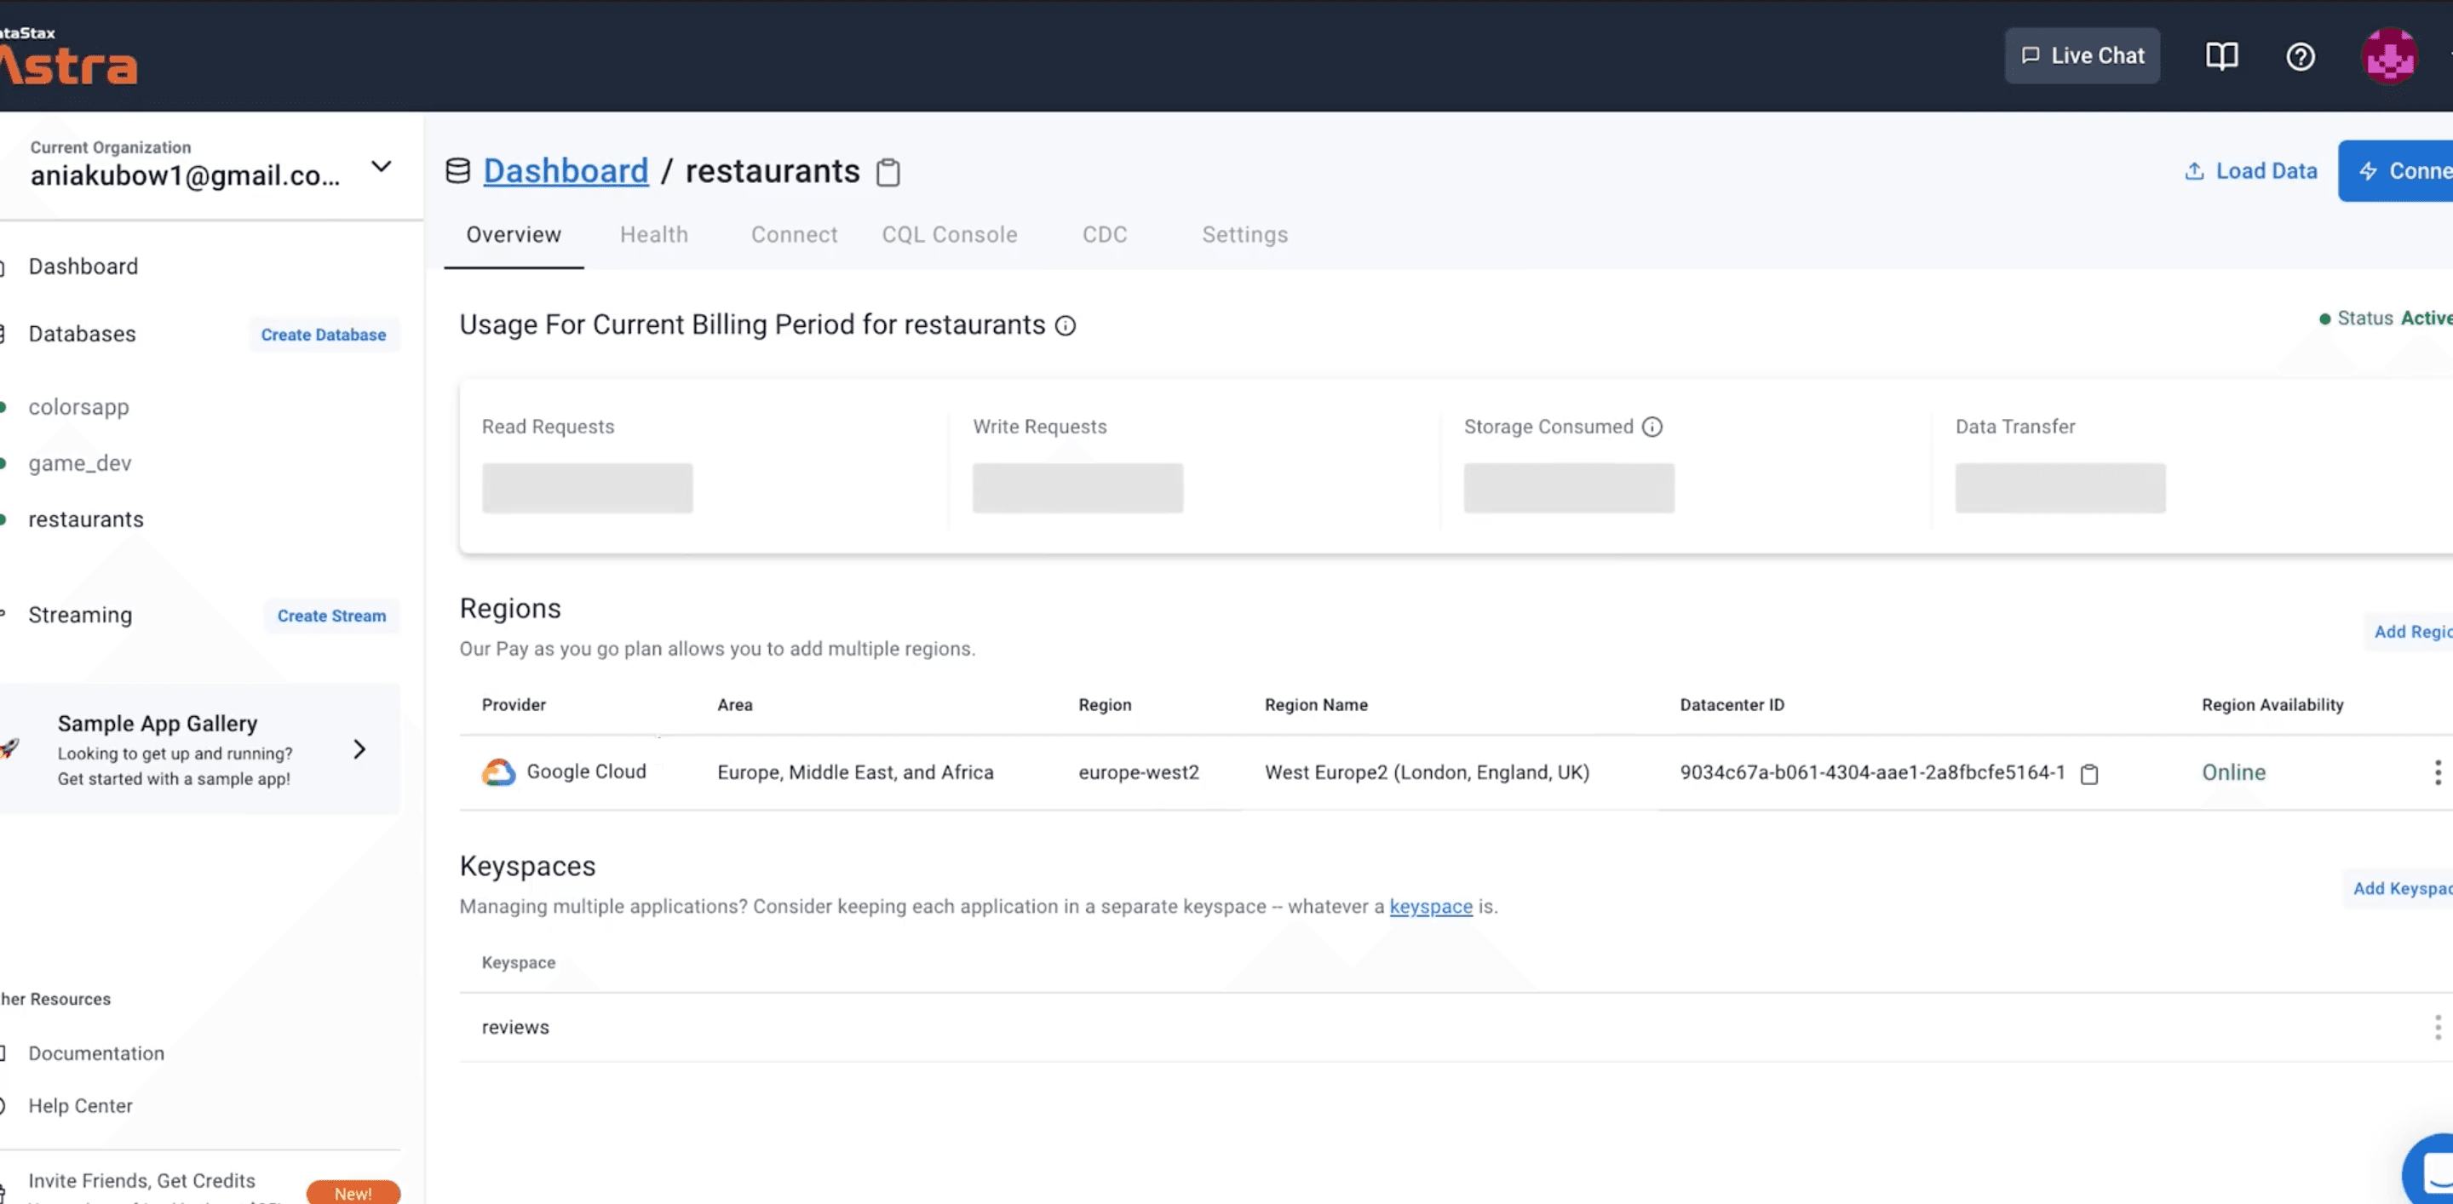The image size is (2453, 1204).
Task: Copy the Datacenter ID with clipboard icon
Action: tap(2089, 774)
